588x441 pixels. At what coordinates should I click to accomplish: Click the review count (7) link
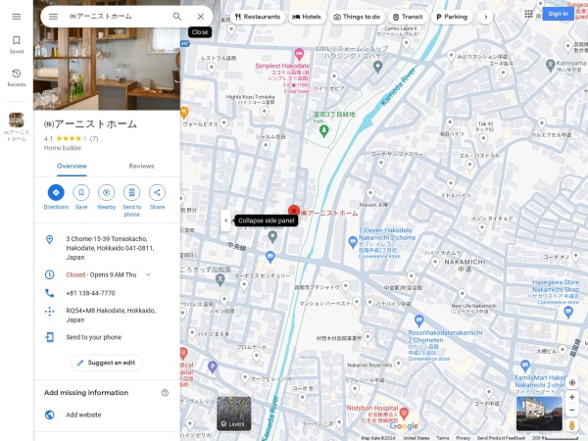[94, 139]
